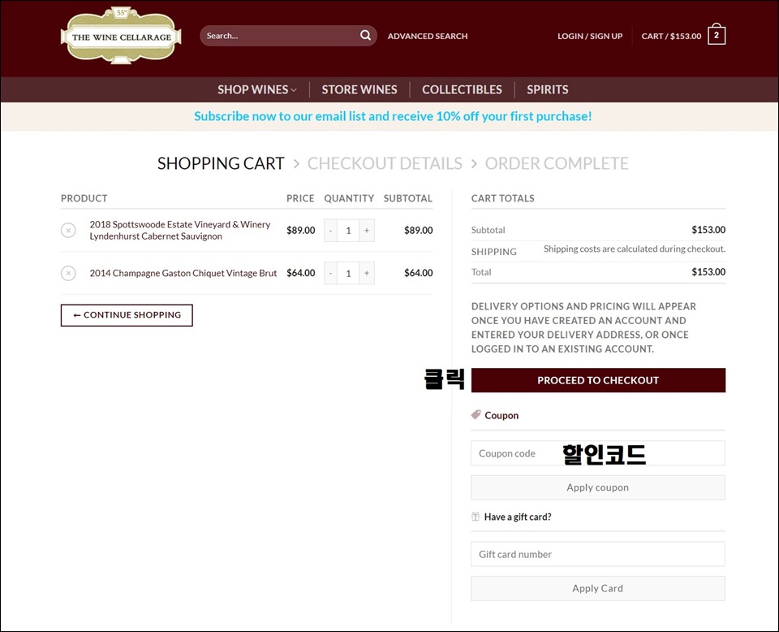Click the Gift card number field
The width and height of the screenshot is (779, 632).
pyautogui.click(x=598, y=554)
